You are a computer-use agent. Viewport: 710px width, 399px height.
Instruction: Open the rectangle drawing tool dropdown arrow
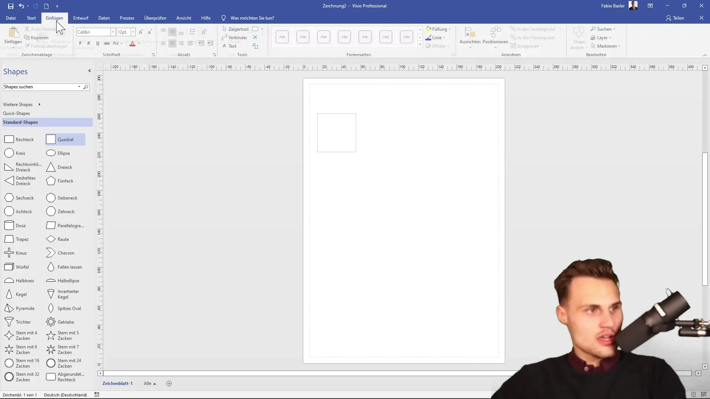coord(262,29)
